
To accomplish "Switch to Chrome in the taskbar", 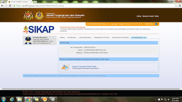I will click(28, 99).
